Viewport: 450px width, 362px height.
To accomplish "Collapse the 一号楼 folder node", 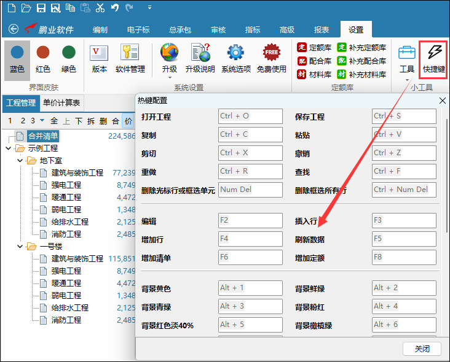I will [x=20, y=247].
